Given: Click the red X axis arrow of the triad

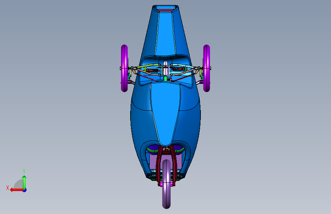Looking at the screenshot, I should tap(17, 190).
